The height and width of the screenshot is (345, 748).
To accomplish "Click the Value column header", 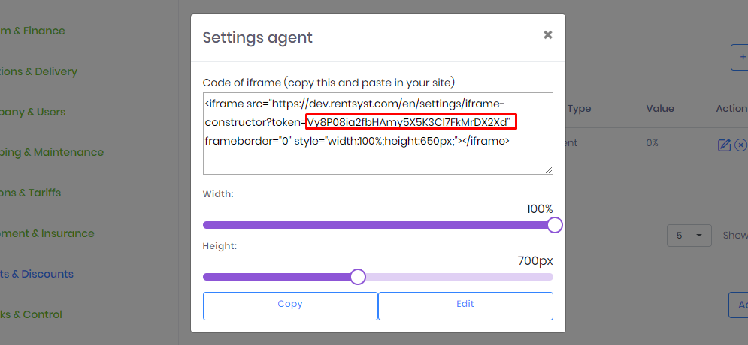I will click(660, 109).
